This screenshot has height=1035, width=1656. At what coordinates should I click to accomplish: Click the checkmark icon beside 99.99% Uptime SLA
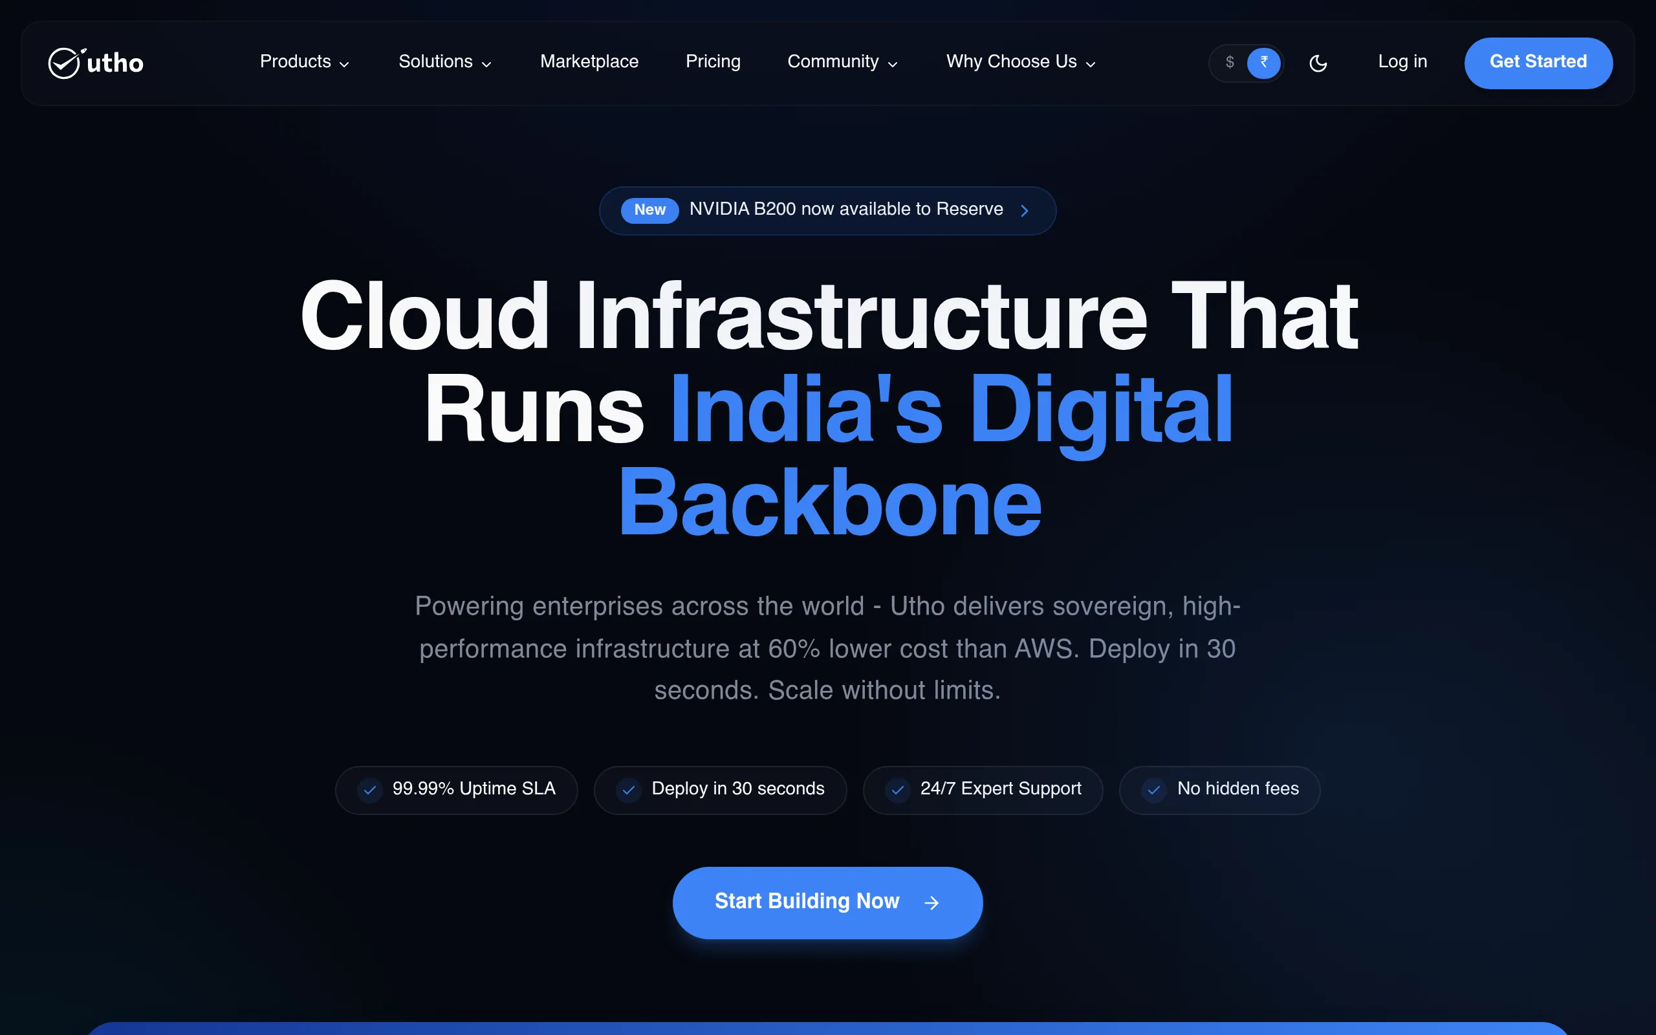click(x=369, y=790)
